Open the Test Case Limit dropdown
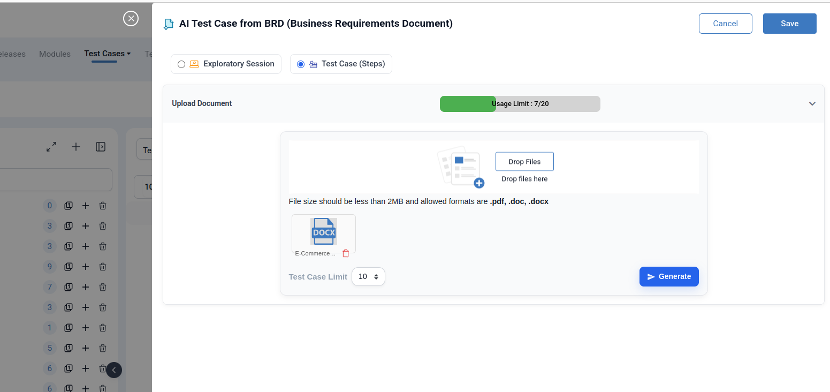The height and width of the screenshot is (392, 830). pyautogui.click(x=368, y=277)
